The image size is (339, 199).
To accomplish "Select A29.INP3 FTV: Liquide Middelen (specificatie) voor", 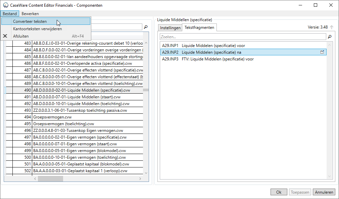I will point(243,59).
